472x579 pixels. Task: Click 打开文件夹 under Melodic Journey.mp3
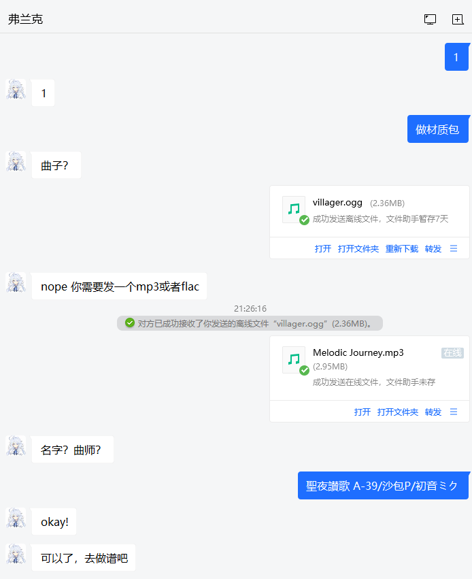point(398,412)
